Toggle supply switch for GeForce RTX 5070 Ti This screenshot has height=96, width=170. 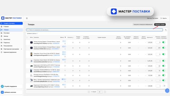[x=164, y=66]
